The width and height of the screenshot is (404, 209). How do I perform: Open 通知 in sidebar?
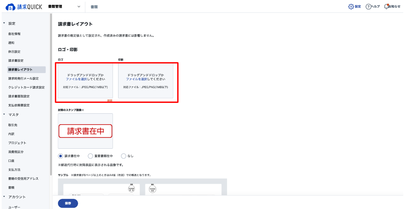click(x=11, y=43)
